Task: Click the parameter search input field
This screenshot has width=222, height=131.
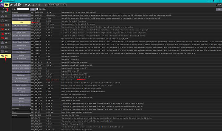Action: [23, 9]
